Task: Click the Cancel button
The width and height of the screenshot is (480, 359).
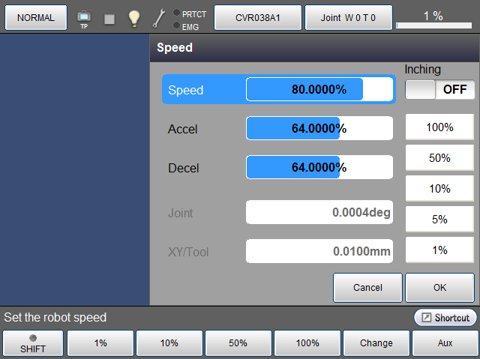Action: point(367,287)
